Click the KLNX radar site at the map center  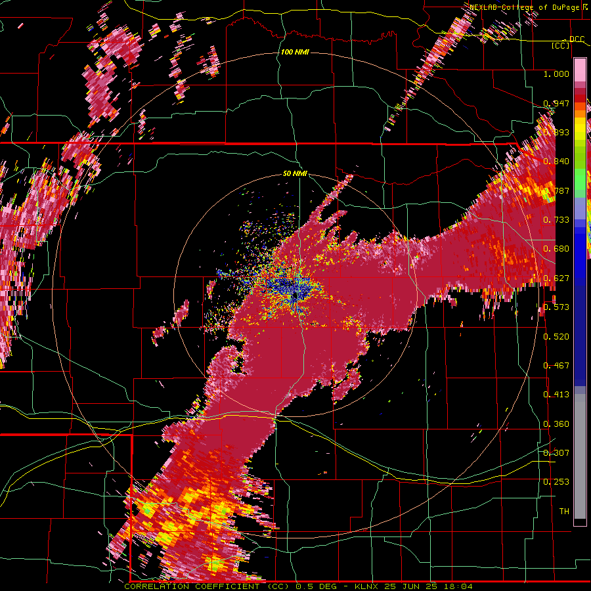click(x=295, y=296)
